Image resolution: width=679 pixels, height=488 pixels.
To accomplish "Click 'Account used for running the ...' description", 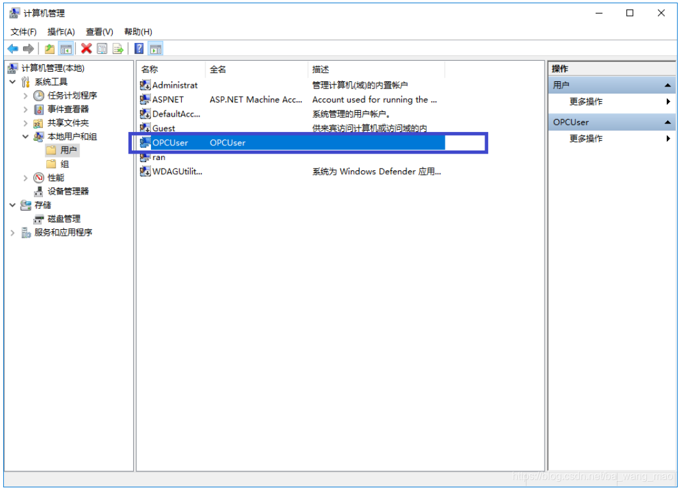I will click(x=374, y=100).
